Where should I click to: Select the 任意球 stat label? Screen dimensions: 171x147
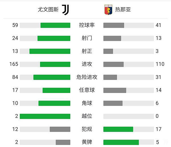click(87, 90)
